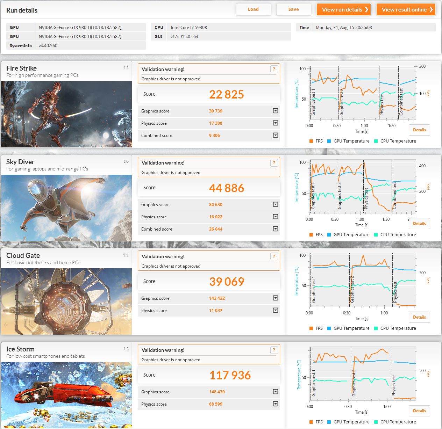Screen dimensions: 442x429
Task: Open Details for Sky Diver chart
Action: pos(419,224)
